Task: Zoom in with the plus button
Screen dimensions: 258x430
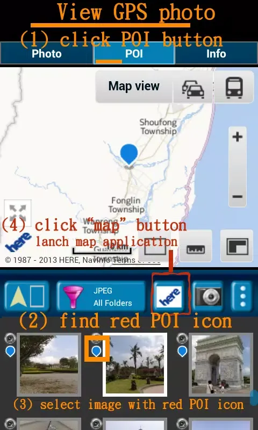Action: 238,137
